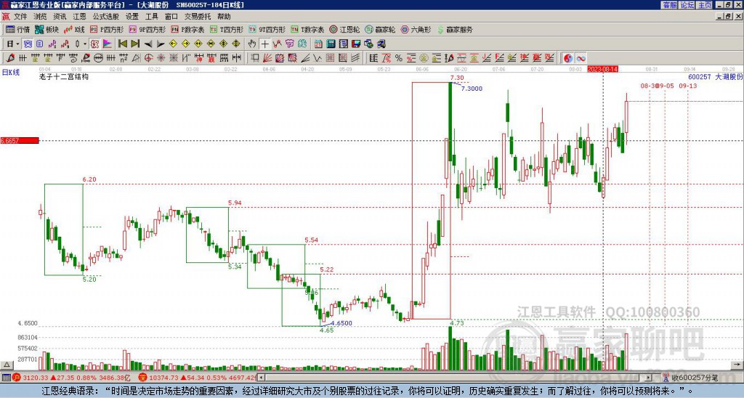Viewport: 744px width, 398px height.
Task: Click the 主页 homepage link
Action: click(704, 5)
